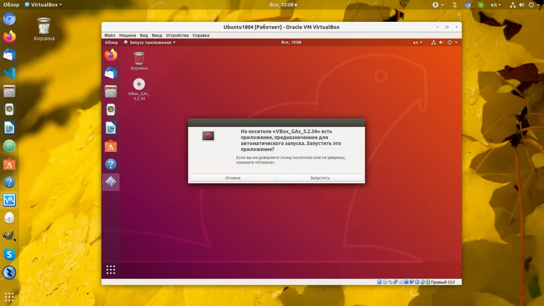
Task: Open Ubuntu Software in the guest dock
Action: 110,146
